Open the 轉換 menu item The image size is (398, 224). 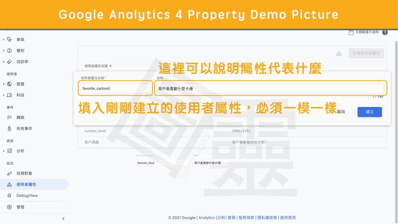[x=20, y=117]
